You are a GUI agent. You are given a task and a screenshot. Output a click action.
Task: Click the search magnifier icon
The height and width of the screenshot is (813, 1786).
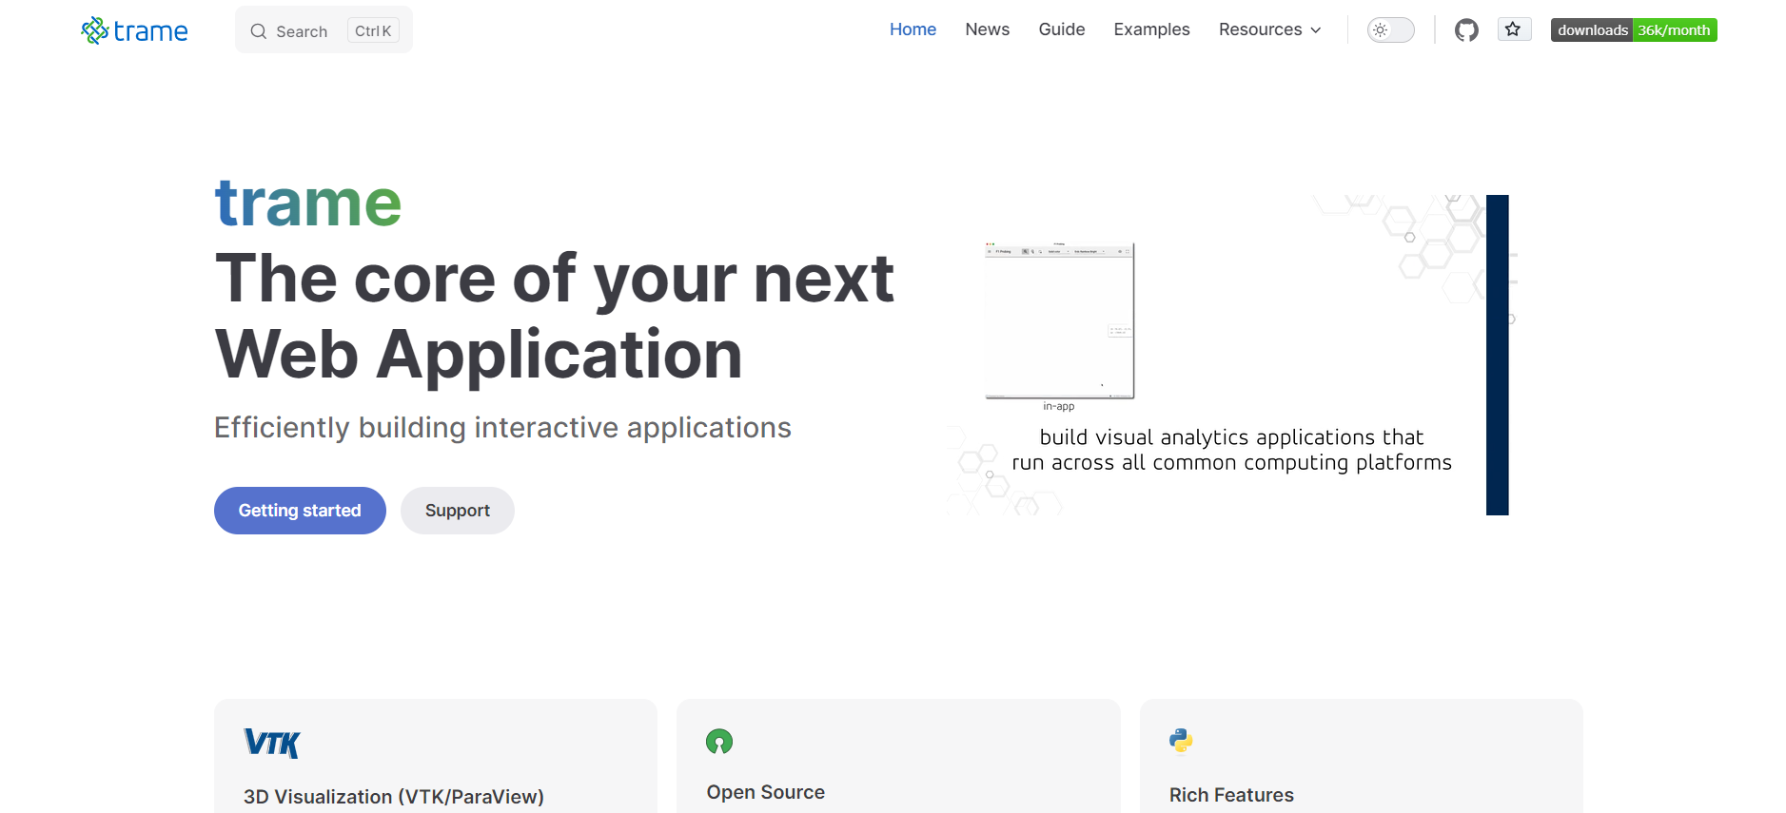pos(258,31)
